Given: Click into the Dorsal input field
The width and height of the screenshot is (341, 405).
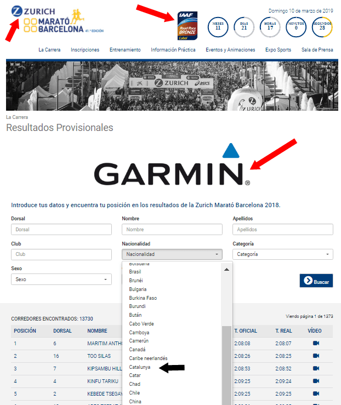Looking at the screenshot, I should tap(60, 230).
